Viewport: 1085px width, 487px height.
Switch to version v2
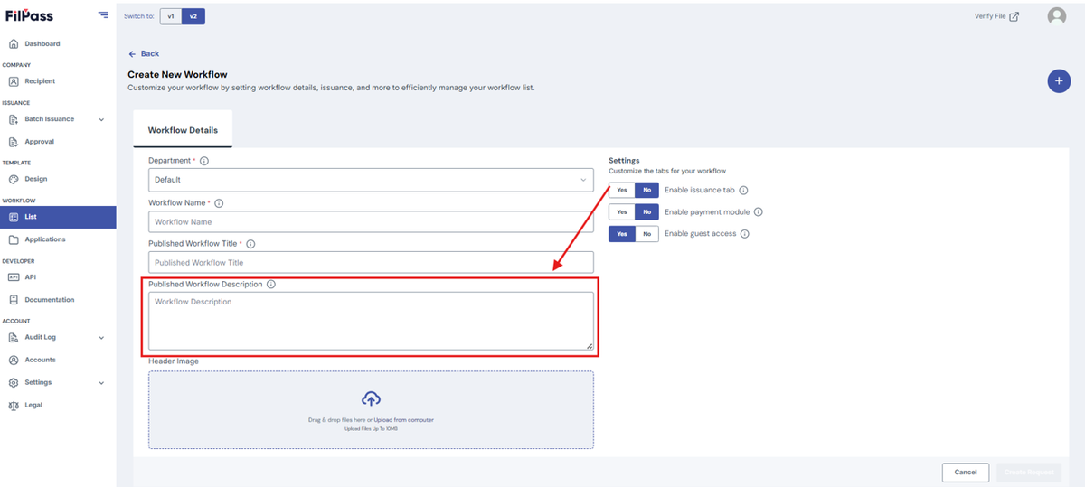point(193,16)
